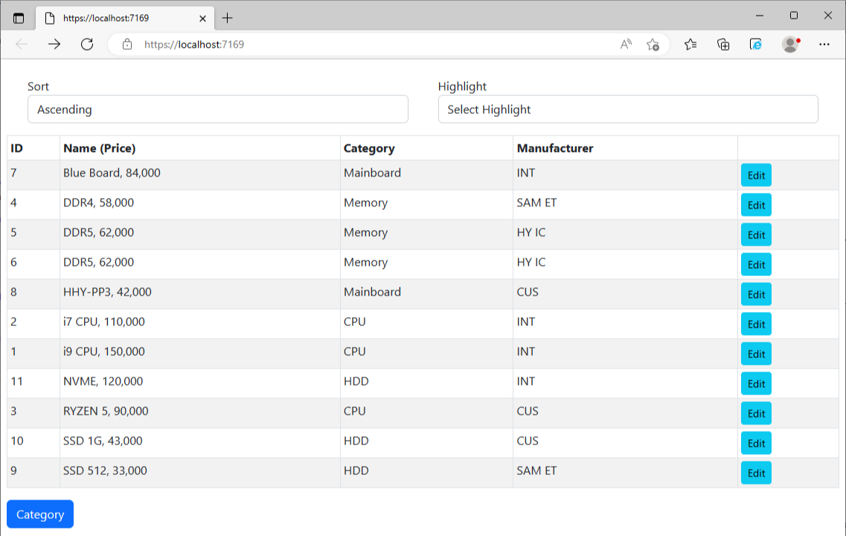Edit the Blue Board row
Screen dimensions: 846x536
(756, 175)
